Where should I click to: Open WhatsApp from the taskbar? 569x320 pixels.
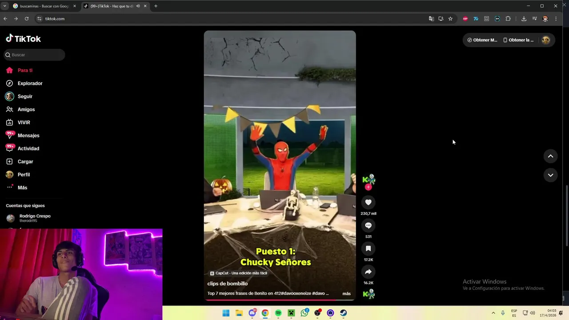[x=305, y=313]
